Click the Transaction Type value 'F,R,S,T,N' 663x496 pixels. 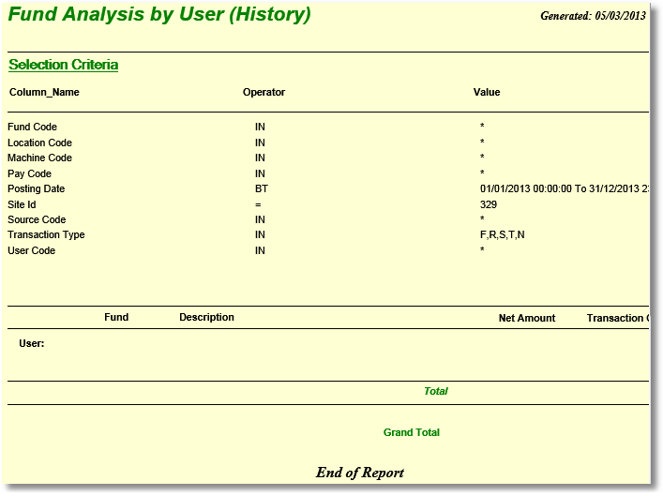[503, 234]
